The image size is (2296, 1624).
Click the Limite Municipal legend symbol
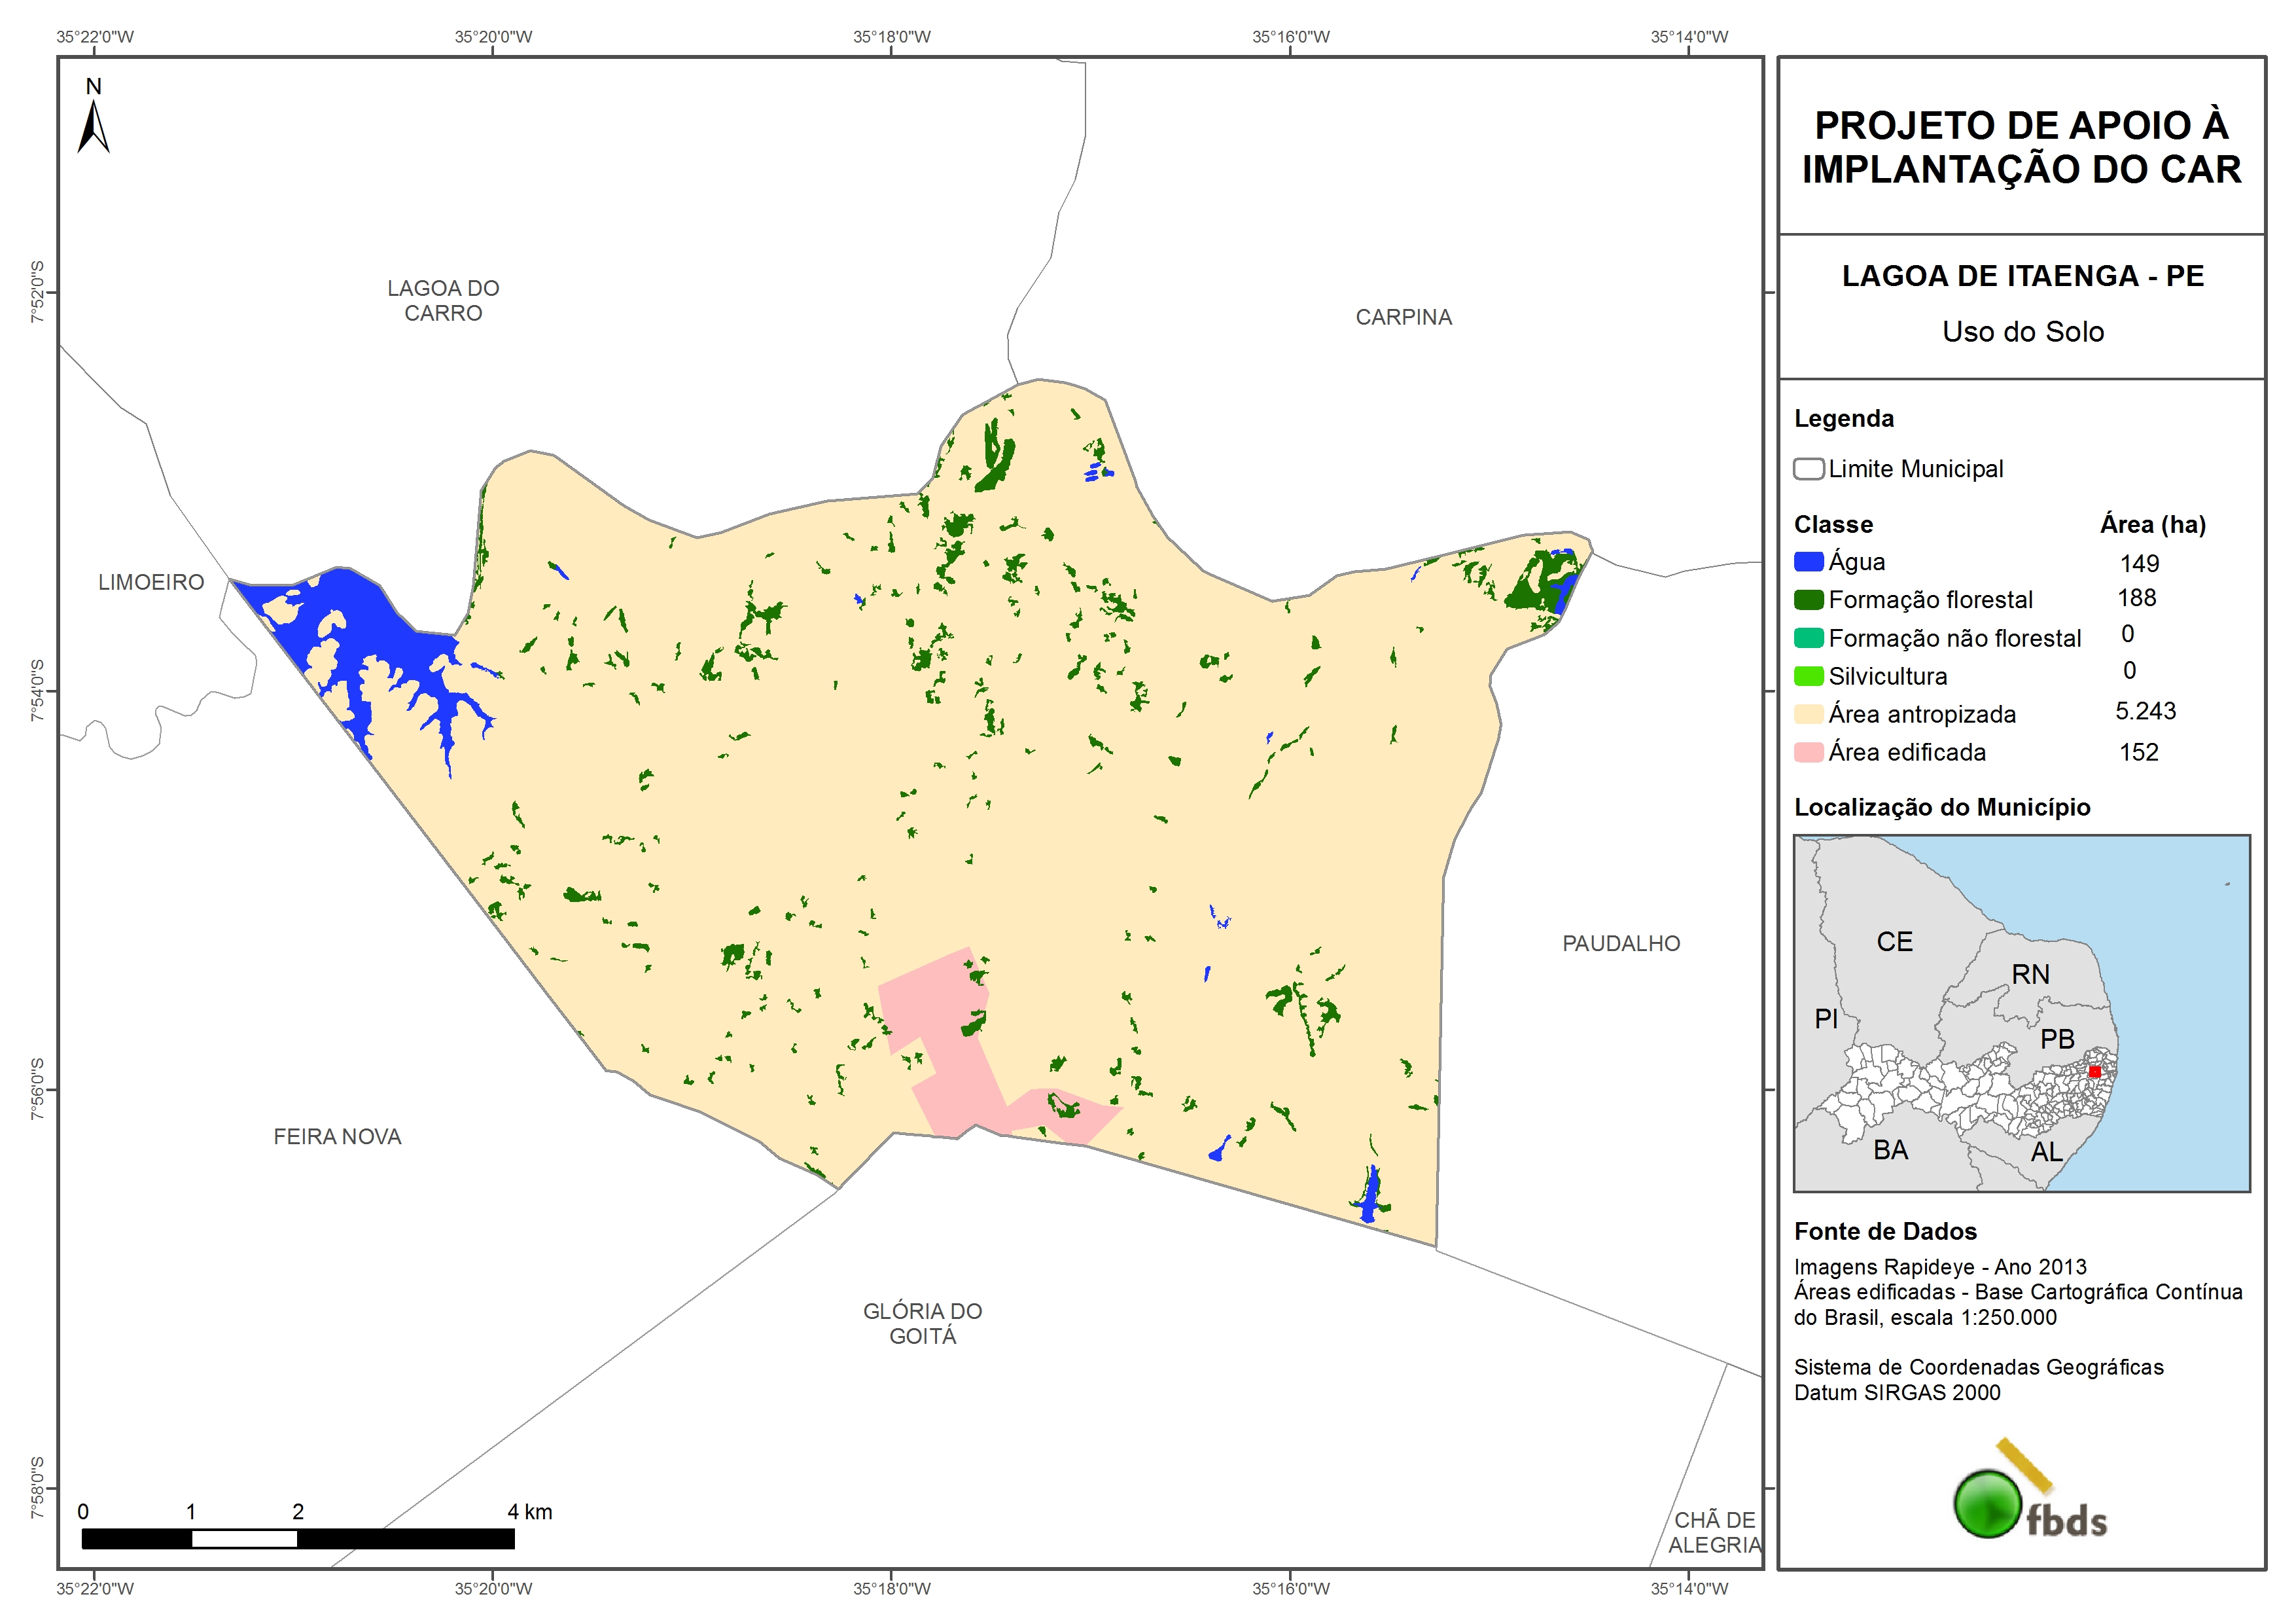(x=1808, y=469)
